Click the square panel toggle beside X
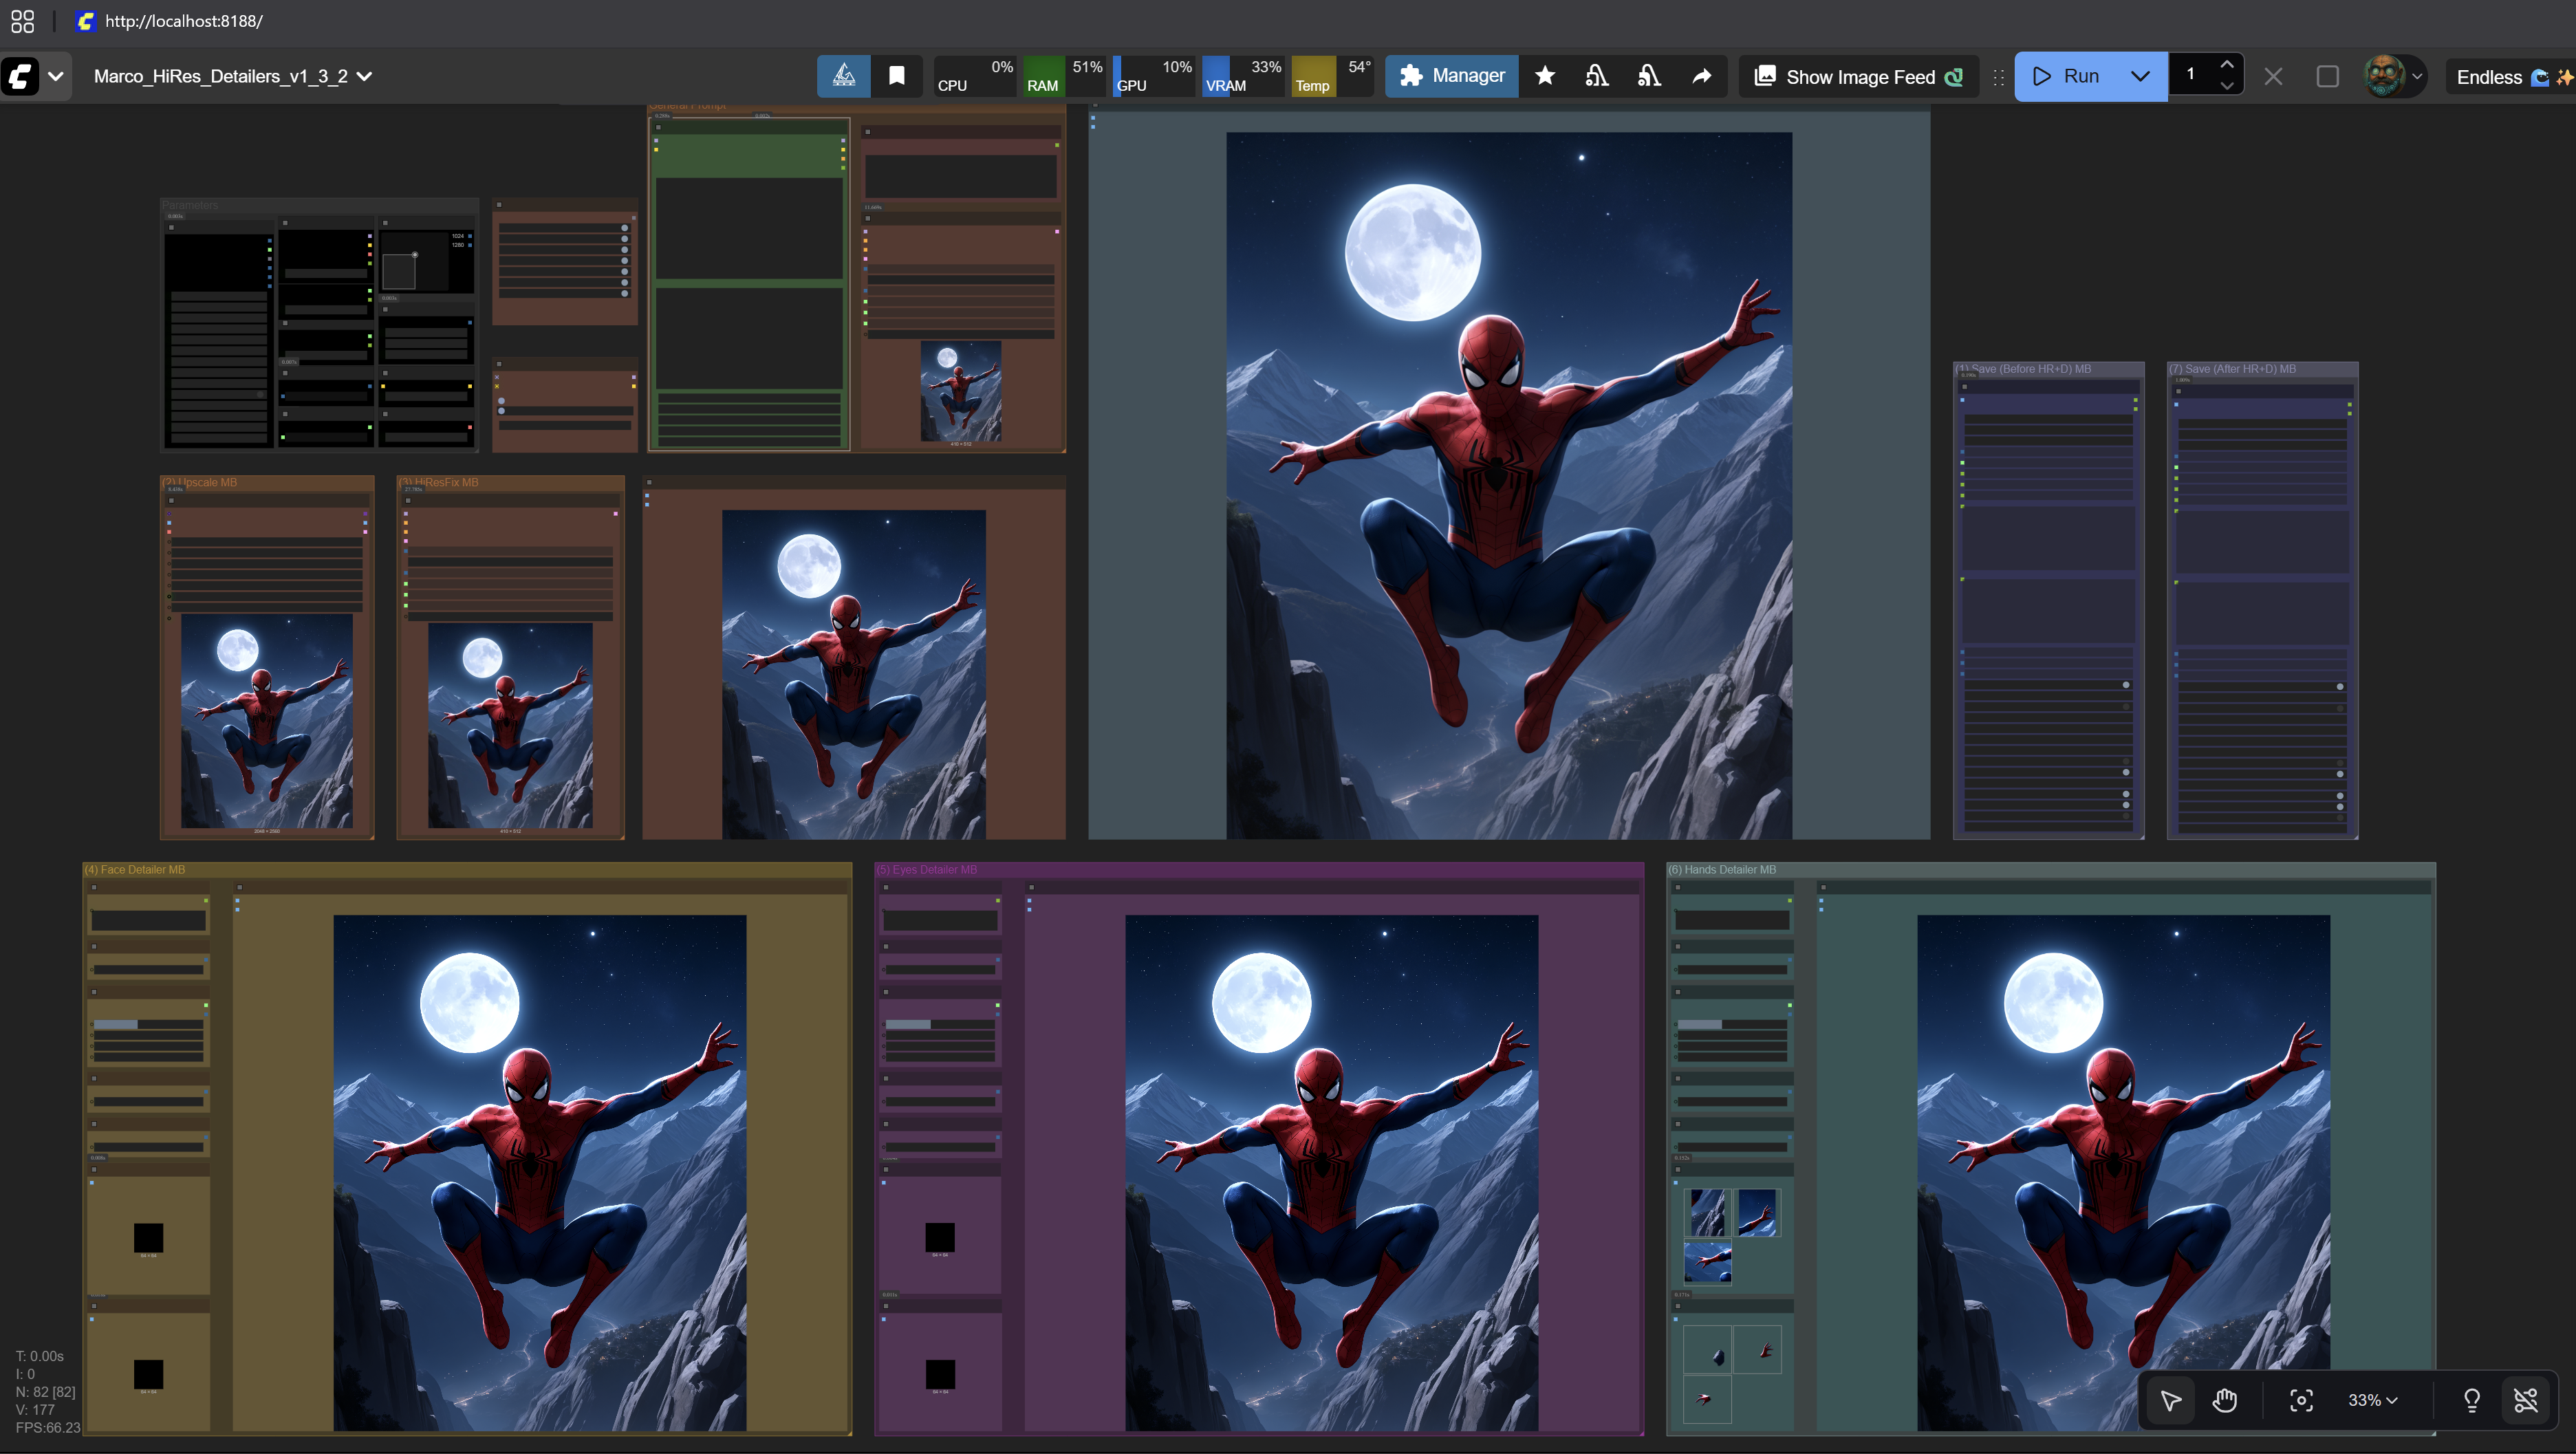The height and width of the screenshot is (1454, 2576). click(2327, 76)
